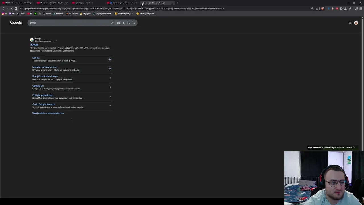The image size is (364, 205).
Task: Open the media control music note
Action: click(x=357, y=9)
